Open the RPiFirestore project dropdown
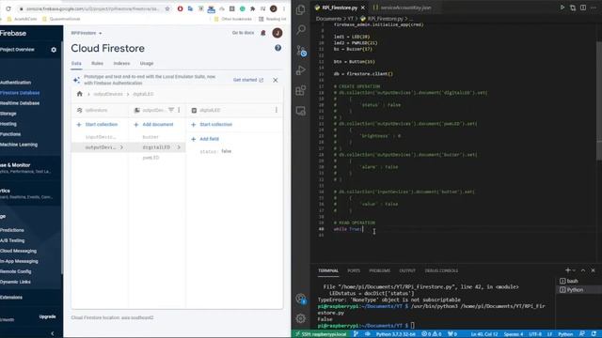The width and height of the screenshot is (602, 338). coord(87,33)
